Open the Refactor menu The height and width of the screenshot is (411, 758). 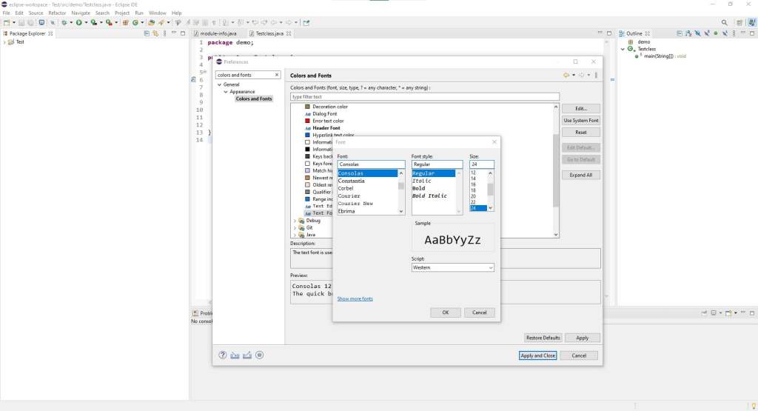point(57,13)
